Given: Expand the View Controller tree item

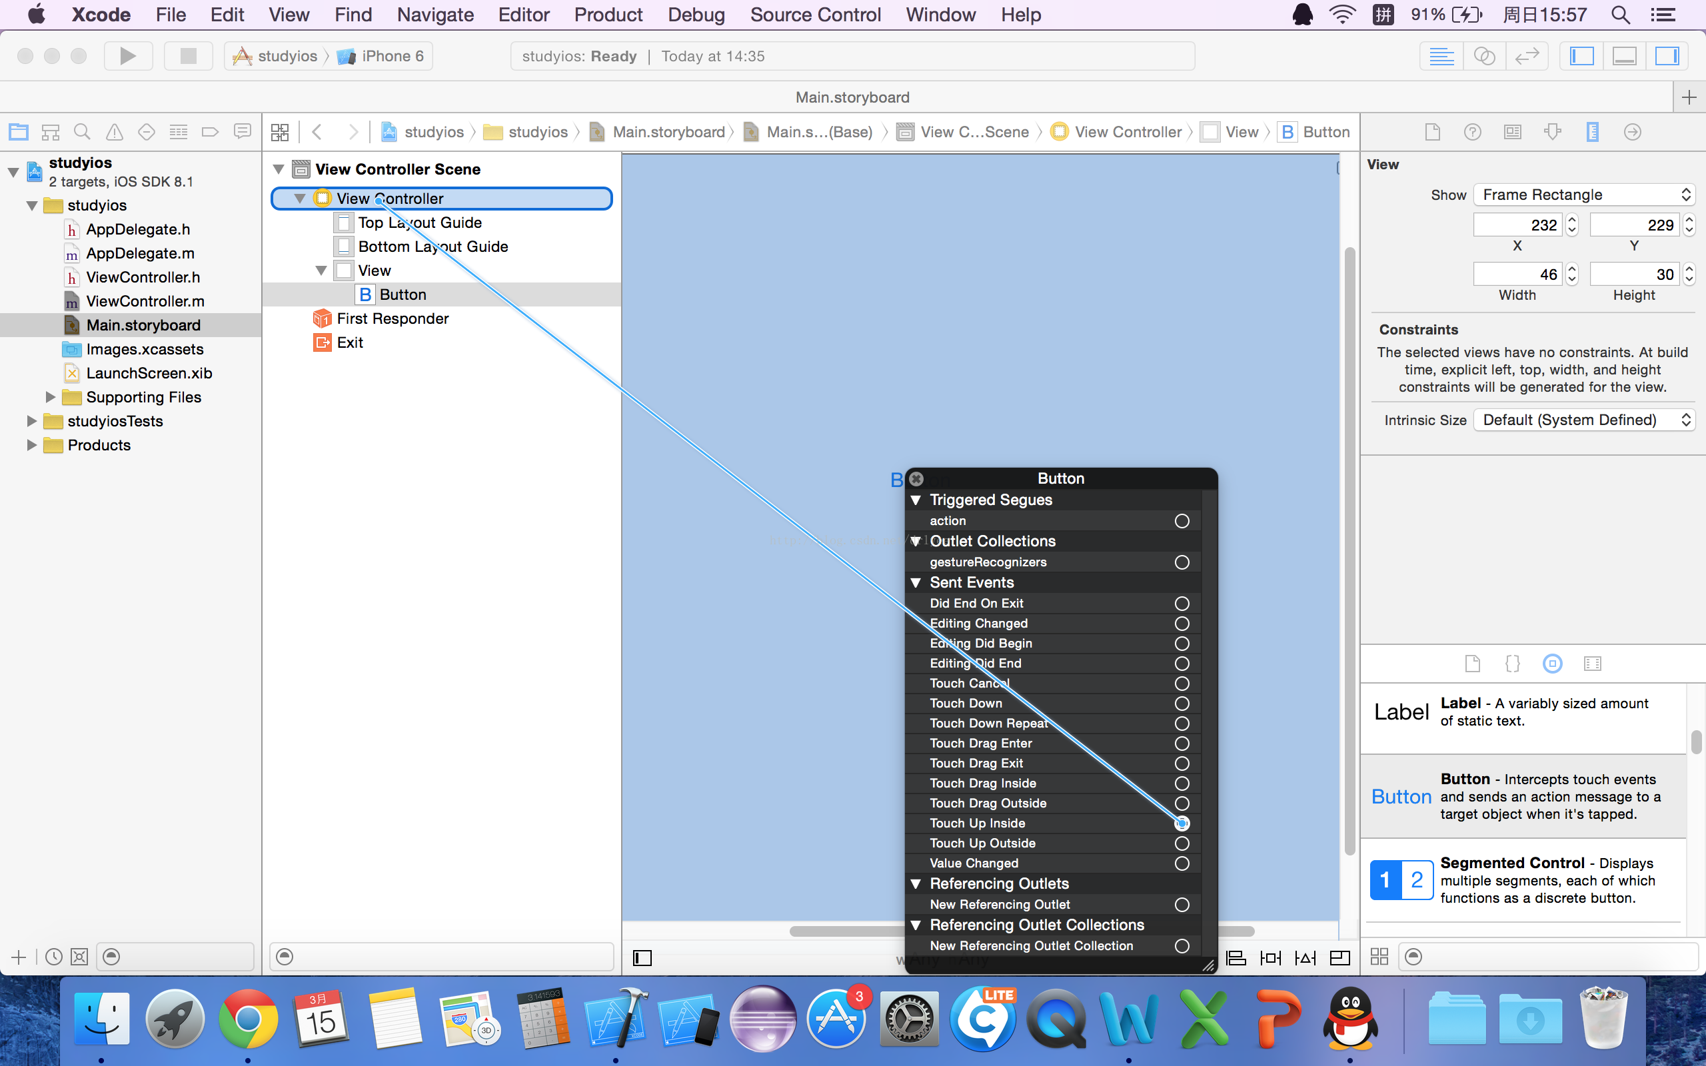Looking at the screenshot, I should tap(300, 198).
